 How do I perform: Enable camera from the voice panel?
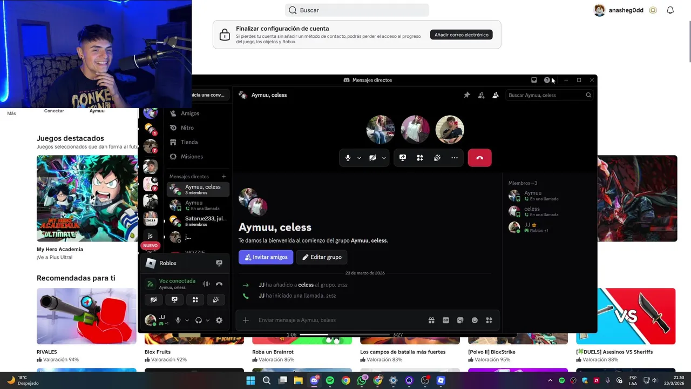153,299
